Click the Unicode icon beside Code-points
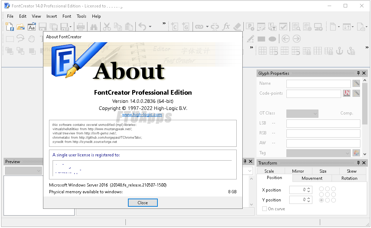The image size is (371, 228). [x=346, y=93]
